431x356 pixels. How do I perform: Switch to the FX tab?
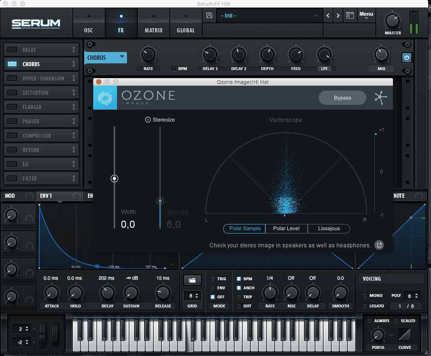tap(121, 22)
